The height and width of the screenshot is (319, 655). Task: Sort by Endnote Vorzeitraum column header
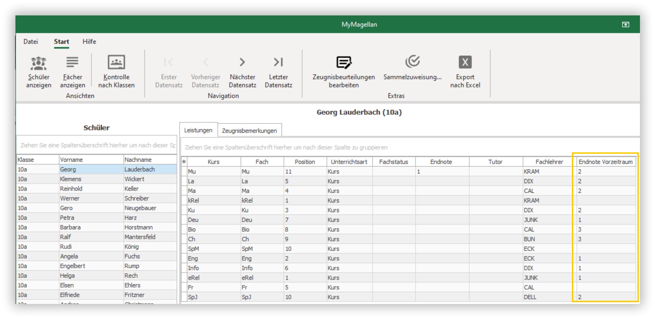[605, 162]
